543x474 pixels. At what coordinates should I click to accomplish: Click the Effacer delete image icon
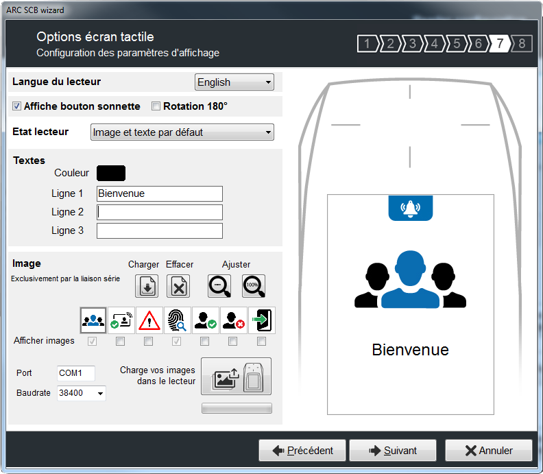pos(179,285)
